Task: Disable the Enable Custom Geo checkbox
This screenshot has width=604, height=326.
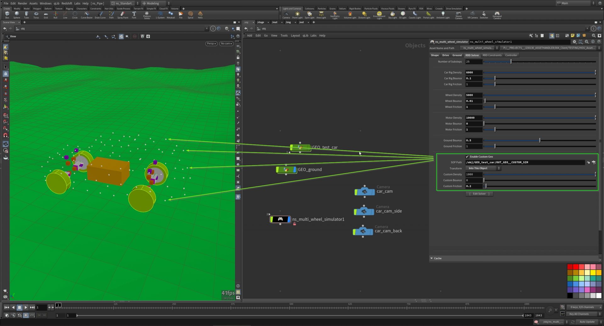Action: coord(467,157)
